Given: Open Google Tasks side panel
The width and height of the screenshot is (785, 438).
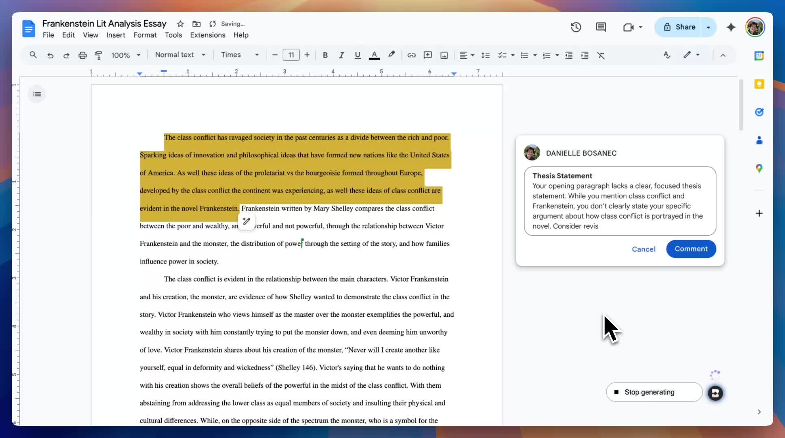Looking at the screenshot, I should 759,112.
